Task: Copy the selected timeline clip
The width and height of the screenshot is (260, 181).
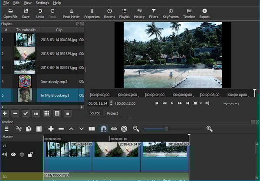Action: pyautogui.click(x=29, y=129)
